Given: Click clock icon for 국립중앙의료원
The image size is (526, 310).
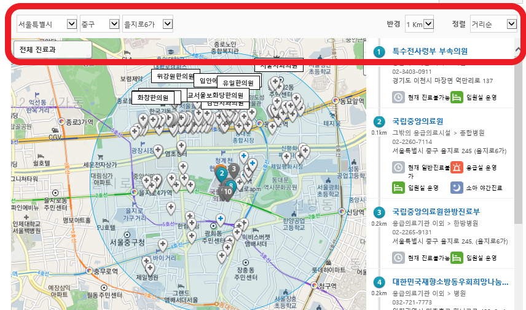Looking at the screenshot, I should tap(398, 167).
